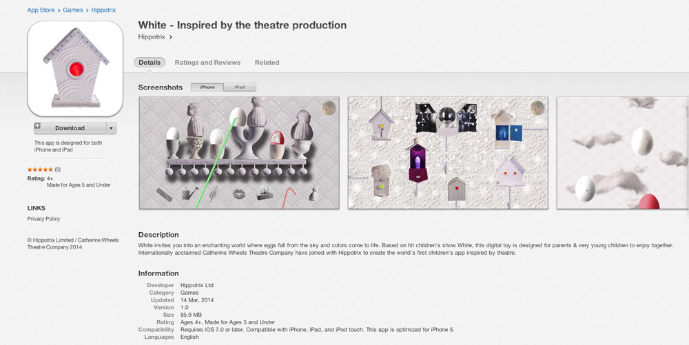Switch to the Related tab
The height and width of the screenshot is (345, 689).
267,63
